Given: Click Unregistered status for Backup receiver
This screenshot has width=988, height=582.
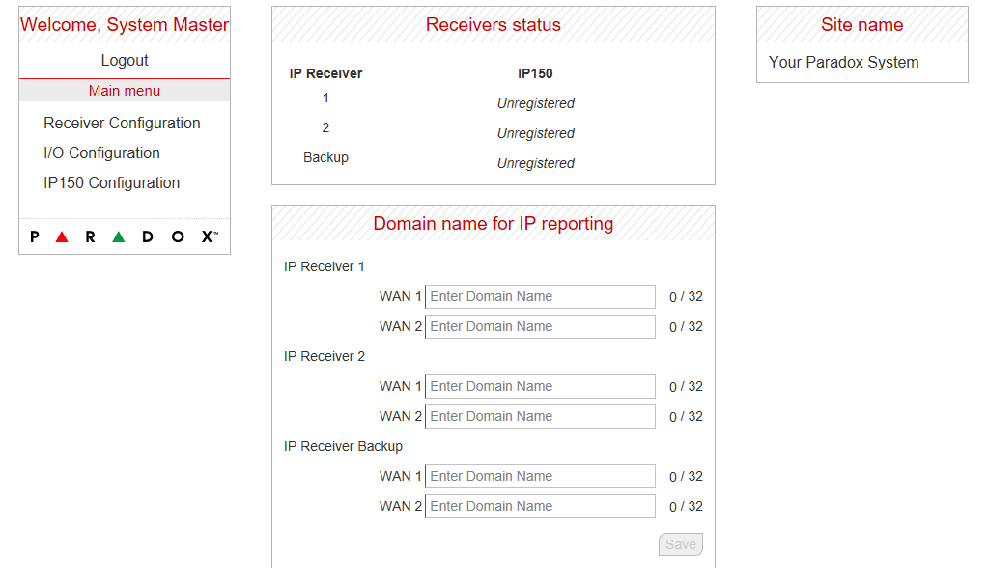Looking at the screenshot, I should (536, 163).
